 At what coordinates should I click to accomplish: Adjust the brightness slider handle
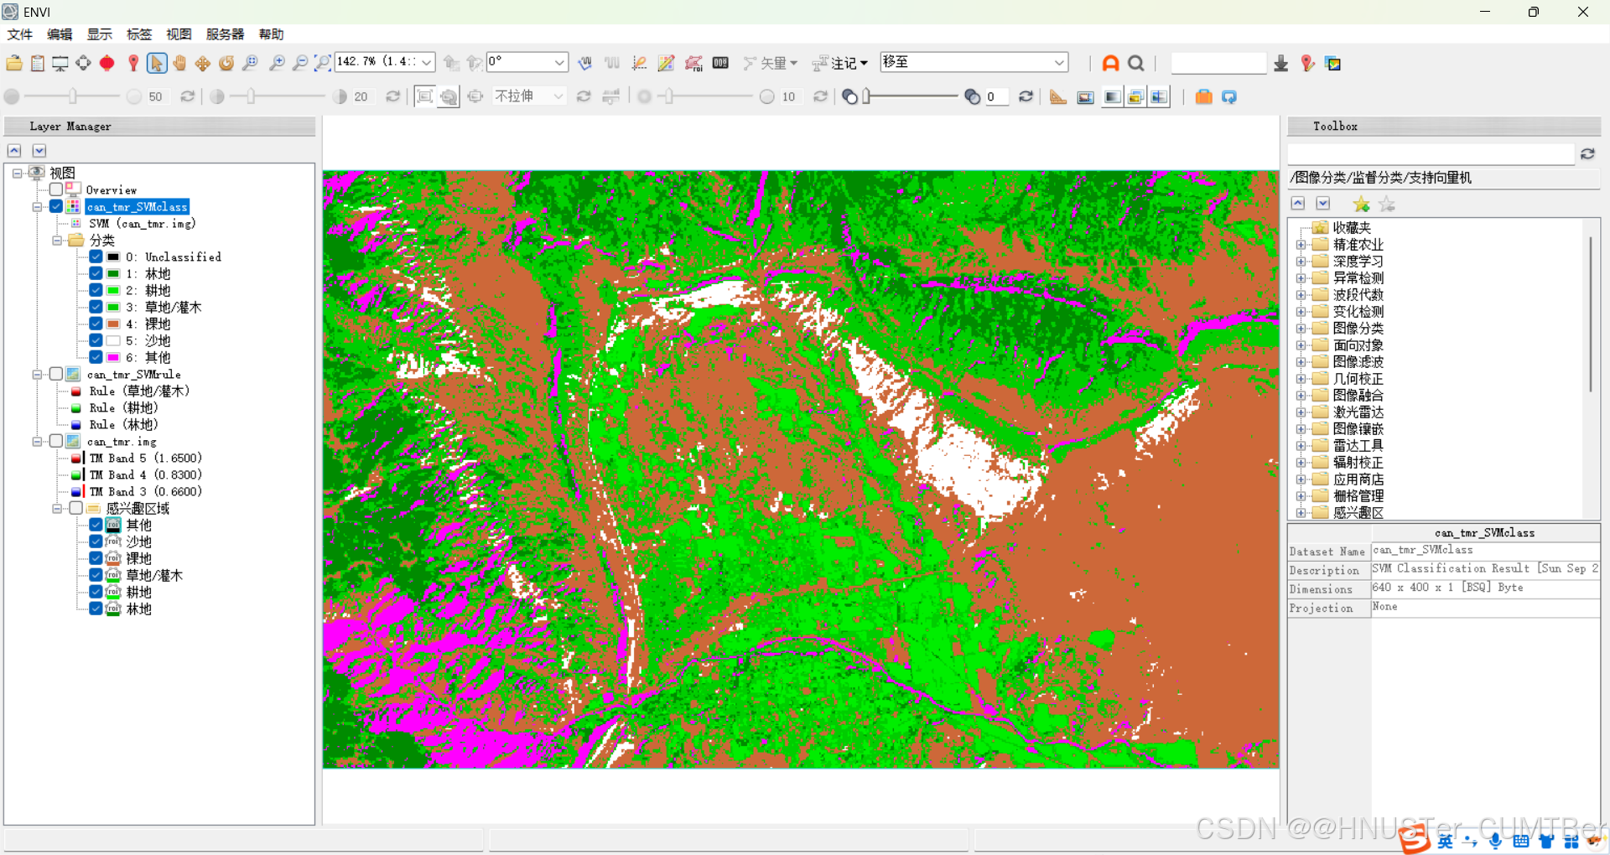coord(73,96)
